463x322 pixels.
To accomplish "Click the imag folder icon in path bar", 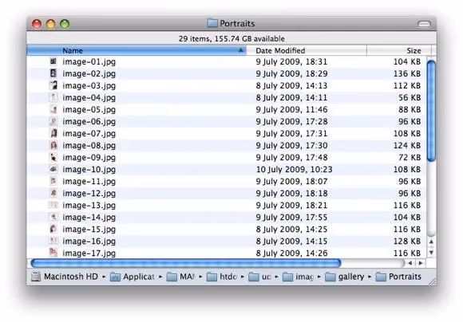I will [288, 277].
